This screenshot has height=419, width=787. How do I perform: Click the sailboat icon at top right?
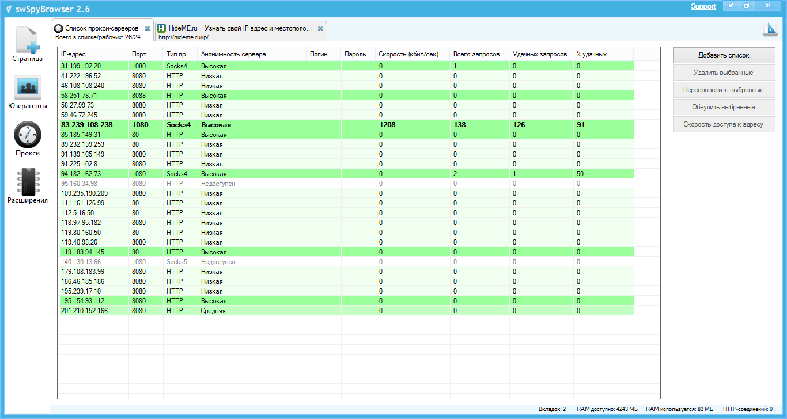(770, 30)
